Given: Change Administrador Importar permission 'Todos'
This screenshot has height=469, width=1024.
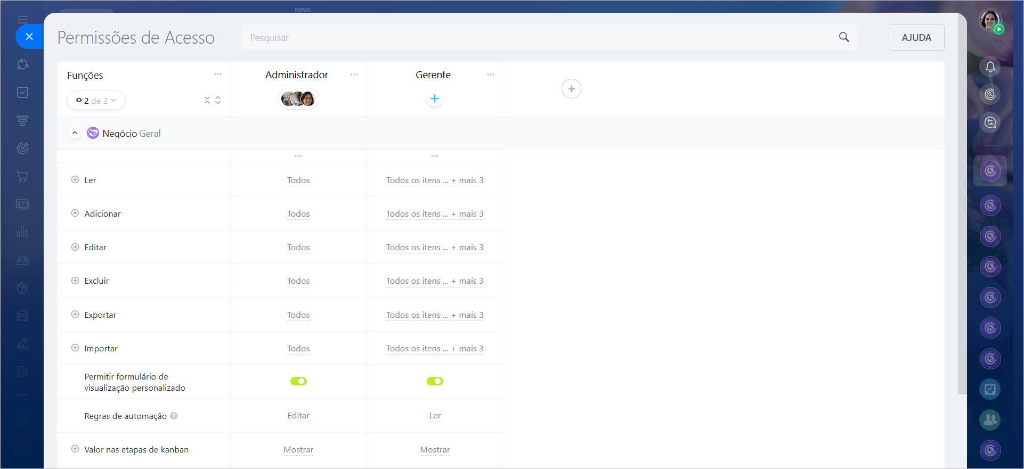Looking at the screenshot, I should pos(298,349).
